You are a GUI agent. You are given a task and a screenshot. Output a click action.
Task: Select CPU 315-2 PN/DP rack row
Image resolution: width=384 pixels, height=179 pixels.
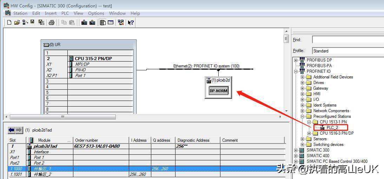click(89, 59)
